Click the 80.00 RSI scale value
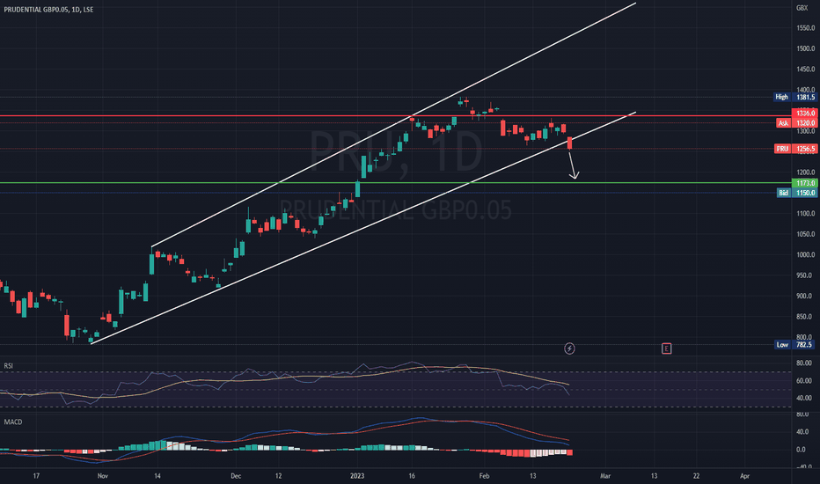820x484 pixels. [x=804, y=363]
